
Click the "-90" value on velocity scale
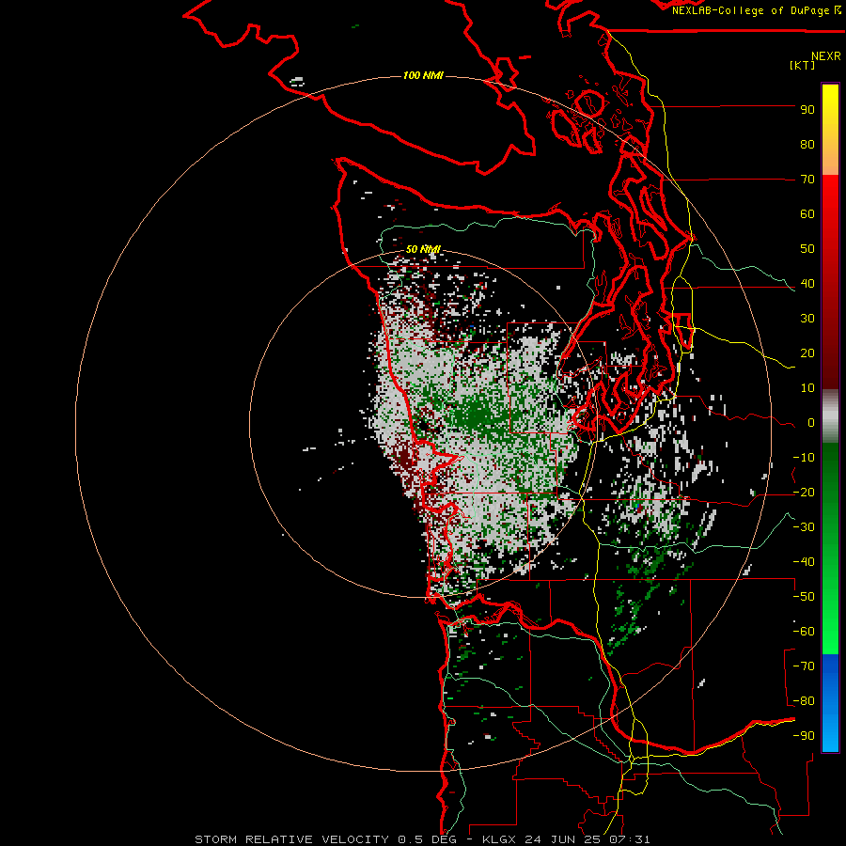(x=804, y=736)
